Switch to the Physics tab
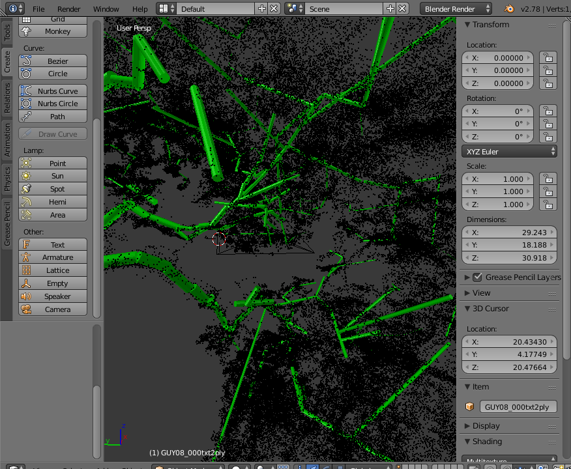The image size is (571, 469). 7,179
